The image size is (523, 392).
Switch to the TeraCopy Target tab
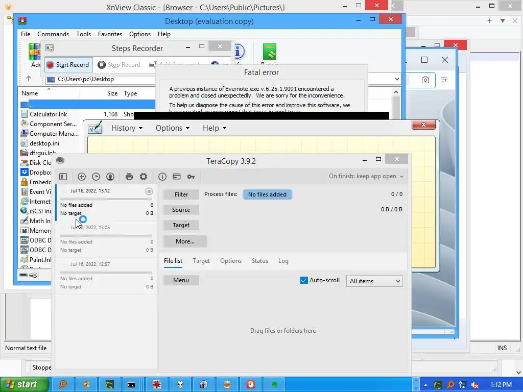pyautogui.click(x=201, y=261)
